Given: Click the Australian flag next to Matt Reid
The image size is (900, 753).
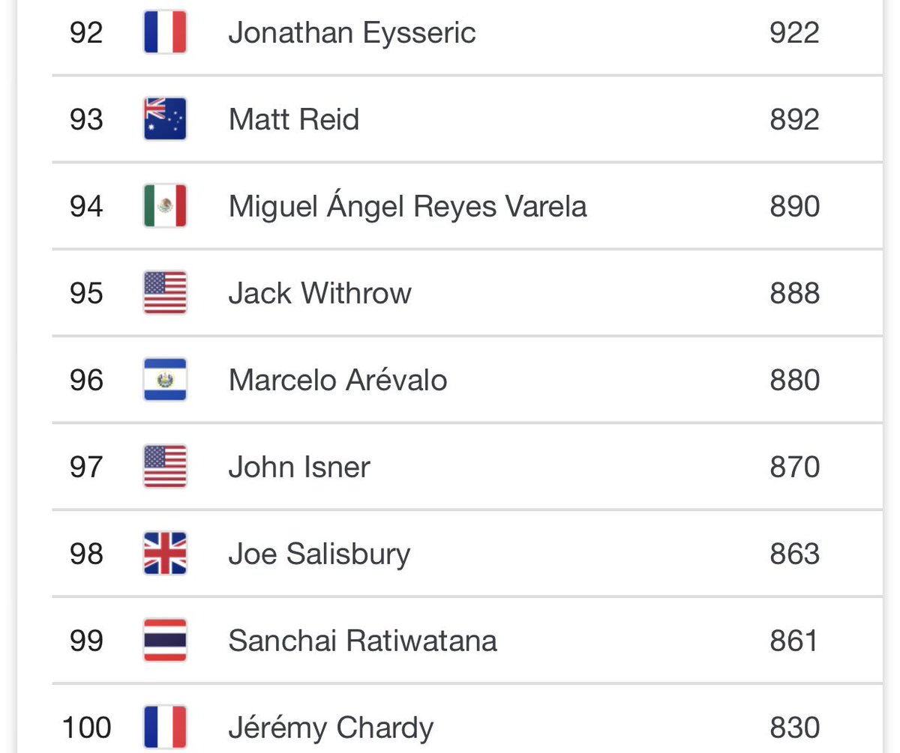Looking at the screenshot, I should pos(165,119).
